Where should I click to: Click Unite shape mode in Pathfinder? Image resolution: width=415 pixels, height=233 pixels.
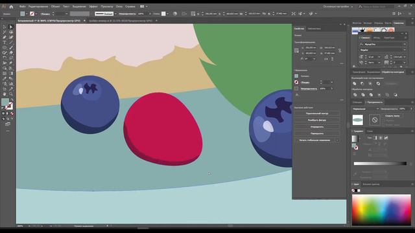355,83
